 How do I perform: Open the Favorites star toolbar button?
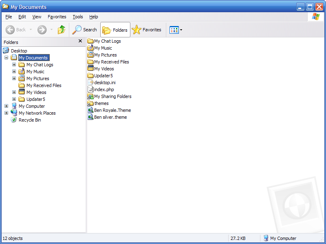(147, 30)
